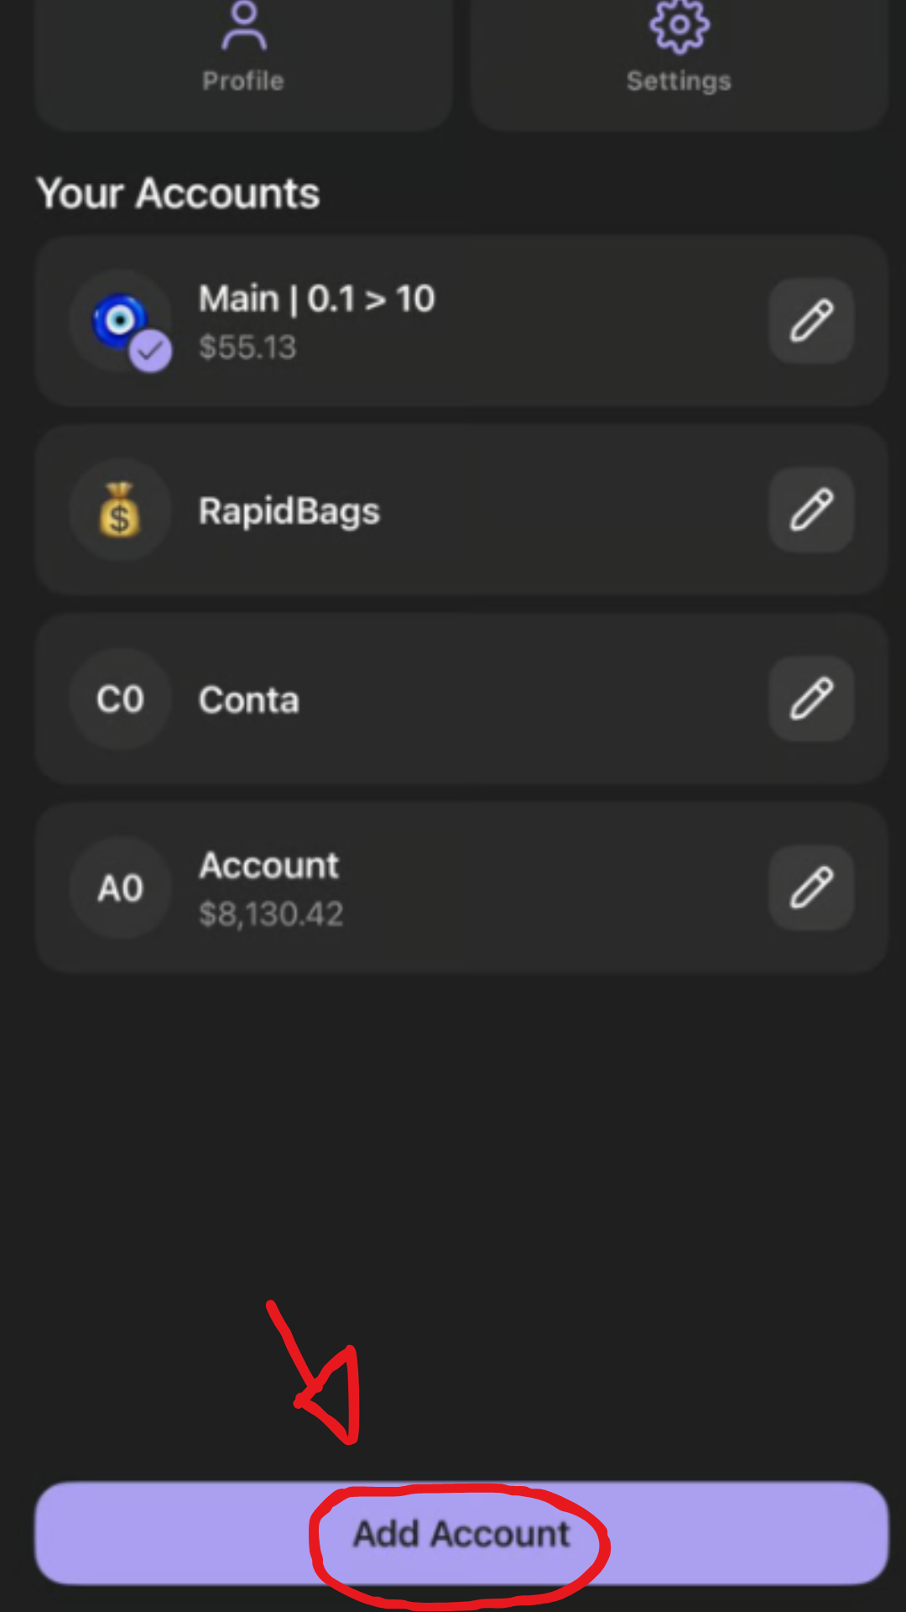Click the pencil icon beside RapidBags

point(811,510)
